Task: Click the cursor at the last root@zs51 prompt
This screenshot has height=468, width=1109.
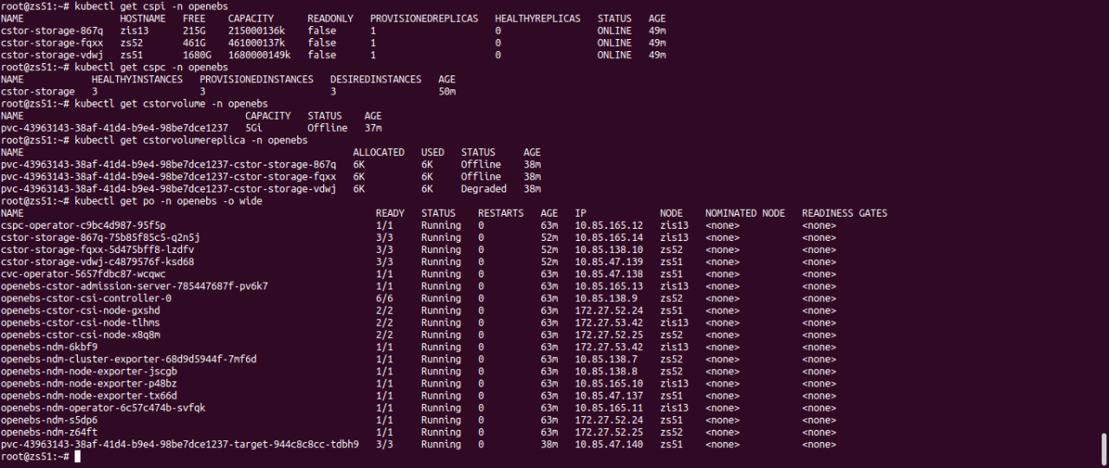Action: click(77, 457)
